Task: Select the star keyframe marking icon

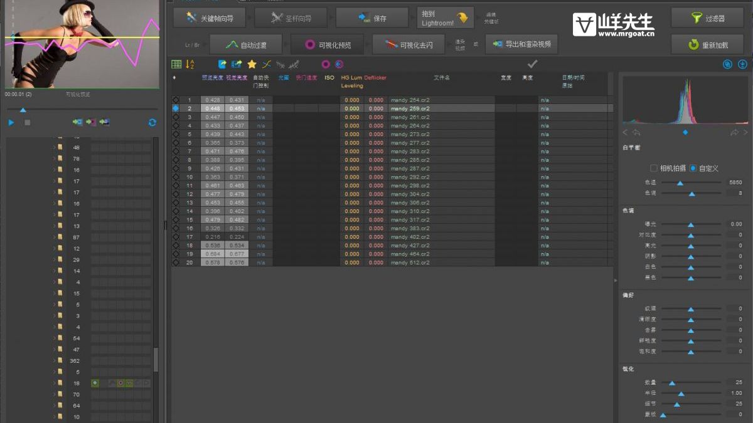Action: (x=251, y=63)
